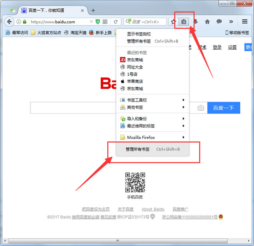Image resolution: width=254 pixels, height=246 pixels.
Task: Open 移动版书签 on bookmarks toolbar
Action: (237, 33)
